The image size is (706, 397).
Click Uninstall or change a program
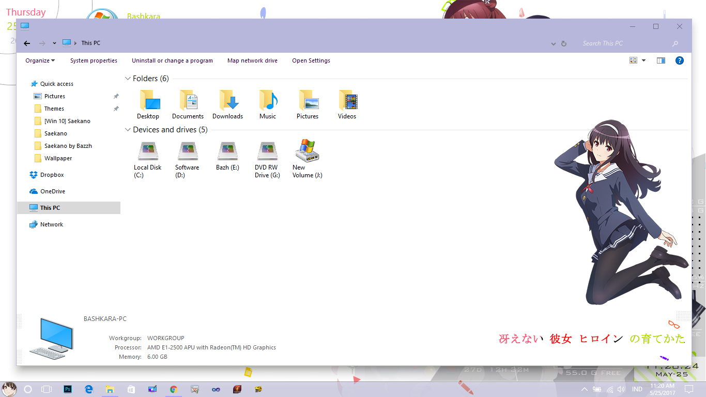(x=172, y=60)
